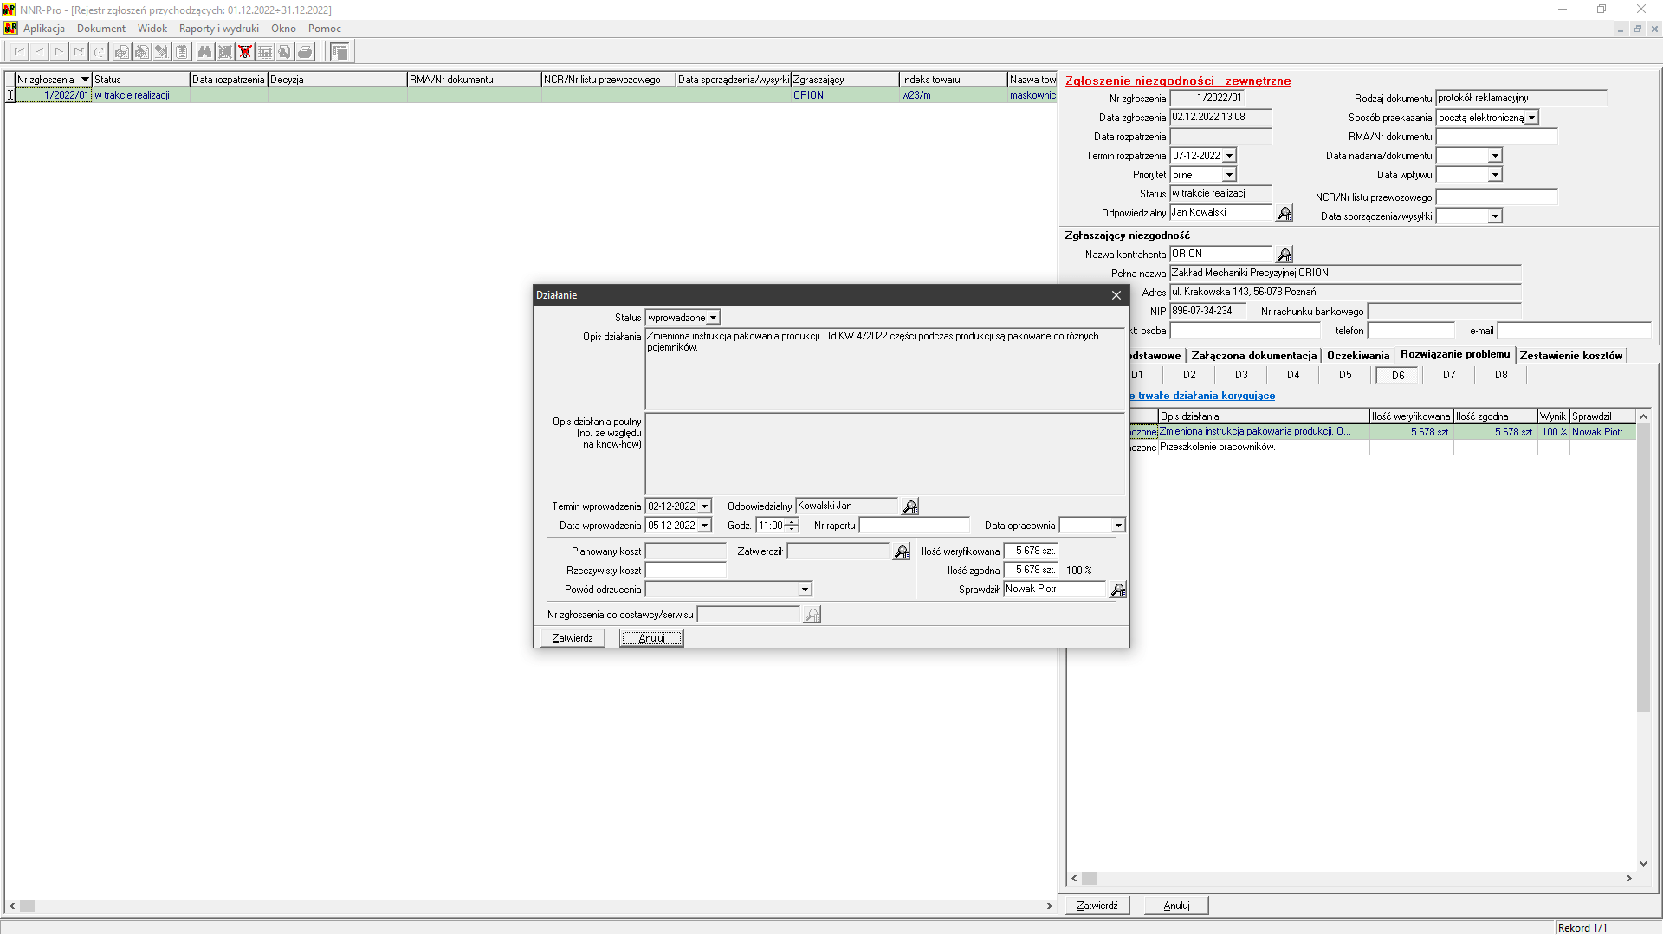
Task: Click the printer icon in toolbar
Action: pos(305,52)
